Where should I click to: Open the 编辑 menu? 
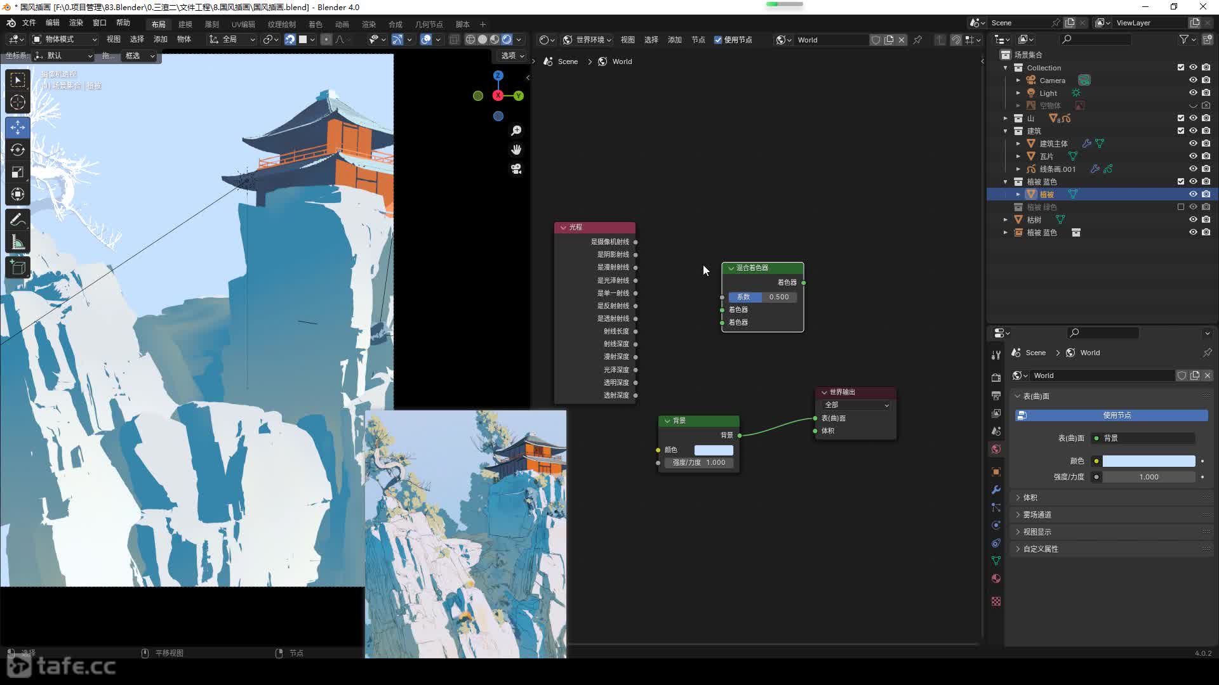[x=53, y=23]
